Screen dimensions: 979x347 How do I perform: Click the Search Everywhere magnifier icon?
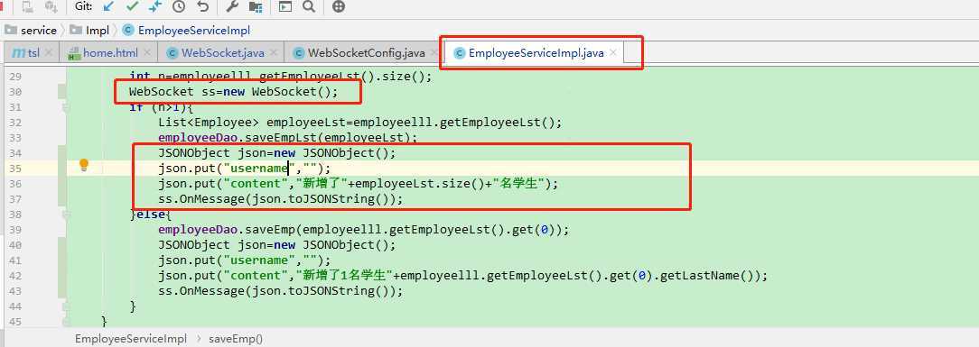[x=309, y=6]
